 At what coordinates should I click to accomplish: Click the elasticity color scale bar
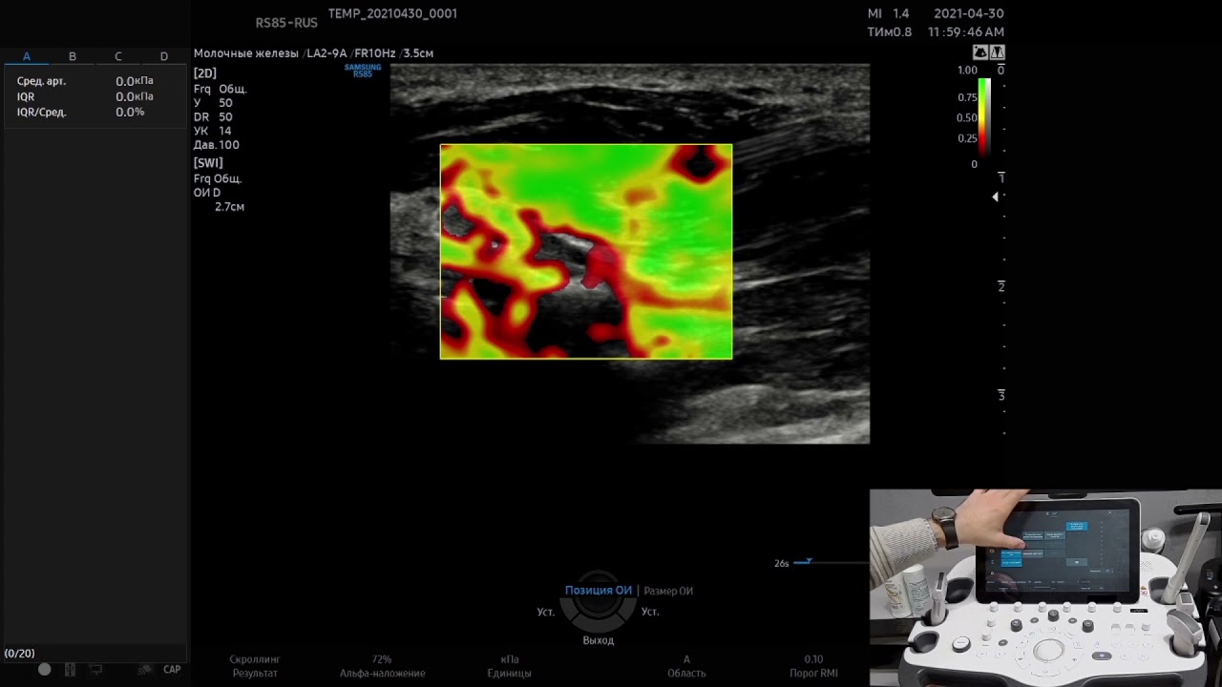[984, 116]
